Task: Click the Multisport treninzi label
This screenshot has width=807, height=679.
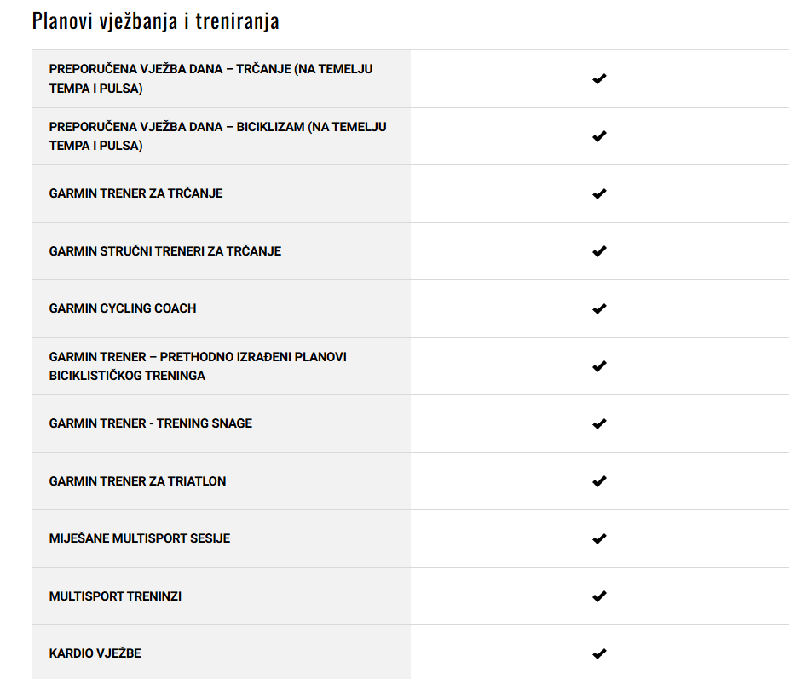Action: tap(115, 596)
